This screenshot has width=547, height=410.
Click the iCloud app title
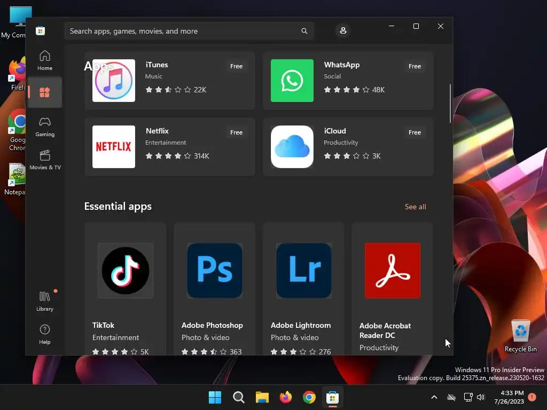[x=335, y=131]
